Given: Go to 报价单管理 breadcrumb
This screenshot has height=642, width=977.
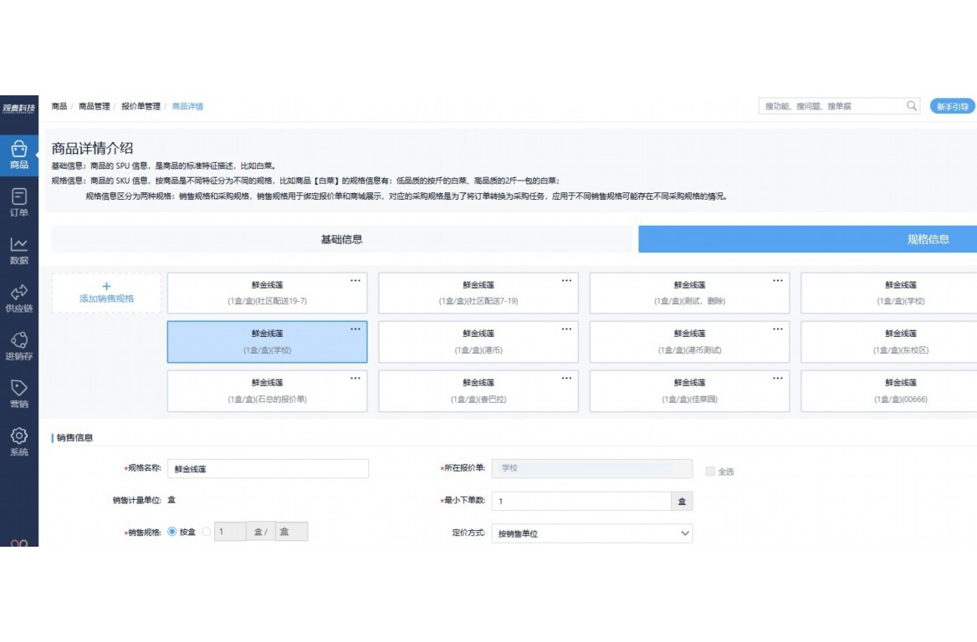Looking at the screenshot, I should (141, 106).
